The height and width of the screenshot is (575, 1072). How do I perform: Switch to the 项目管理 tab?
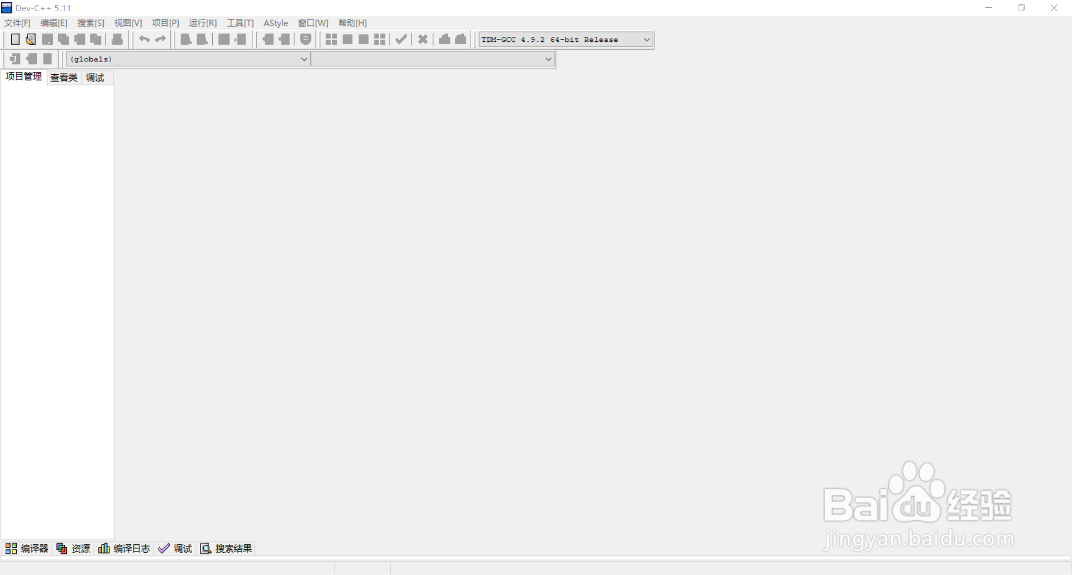coord(23,76)
